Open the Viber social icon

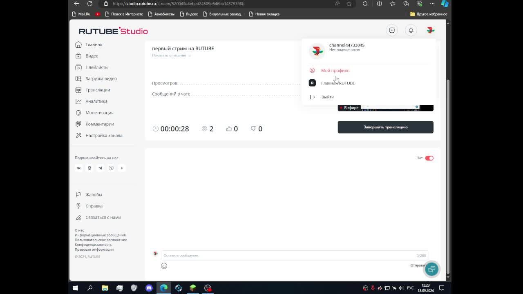point(111,168)
